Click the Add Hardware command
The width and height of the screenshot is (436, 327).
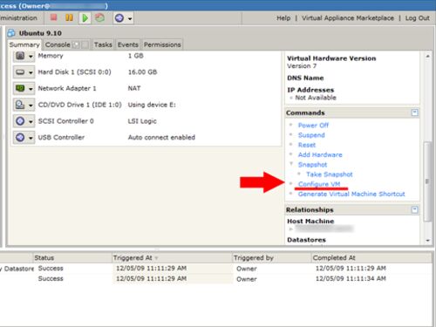click(320, 155)
